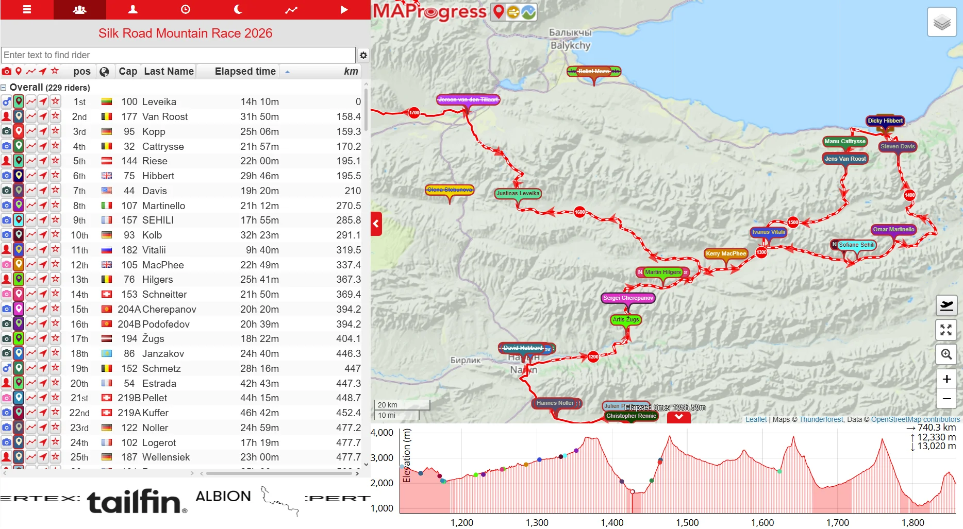The width and height of the screenshot is (963, 529).
Task: Toggle map marker for Riese
Action: (19, 161)
